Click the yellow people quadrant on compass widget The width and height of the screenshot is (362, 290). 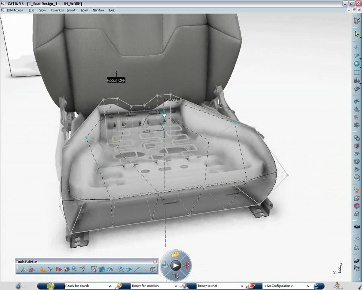coord(175,255)
